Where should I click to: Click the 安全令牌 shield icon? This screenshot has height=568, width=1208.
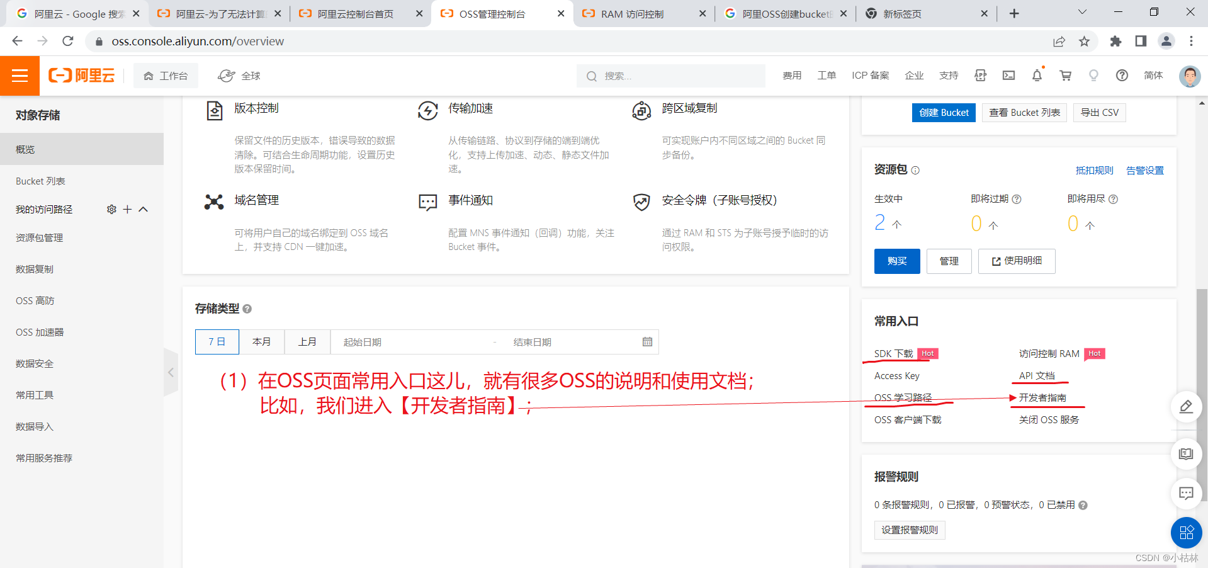click(641, 202)
